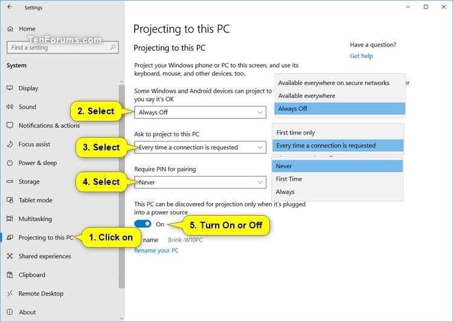Click the back arrow in Settings
Image resolution: width=453 pixels, height=322 pixels.
pos(10,7)
